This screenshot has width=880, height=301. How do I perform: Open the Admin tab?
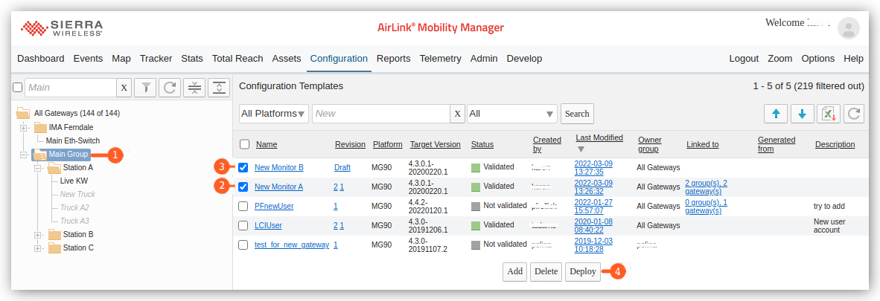pos(484,58)
